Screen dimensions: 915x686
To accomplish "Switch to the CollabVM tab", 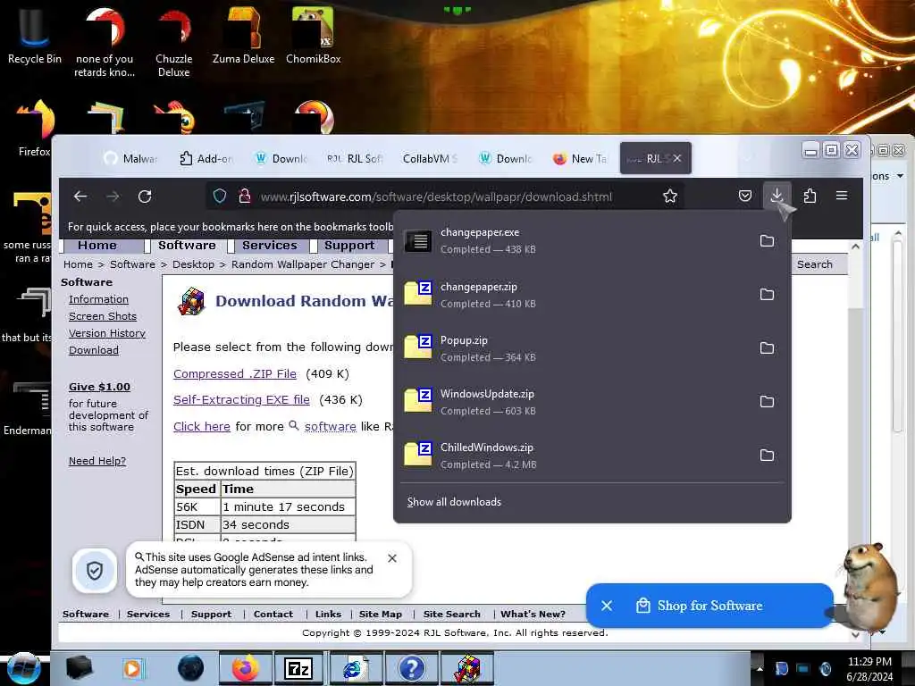I will point(430,159).
